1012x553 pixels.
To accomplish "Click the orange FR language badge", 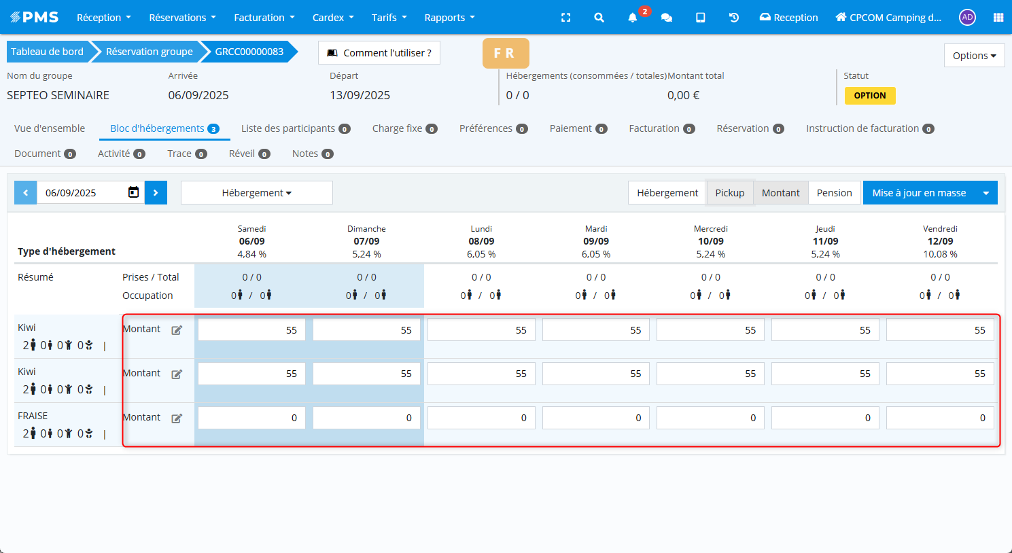I will pyautogui.click(x=505, y=54).
